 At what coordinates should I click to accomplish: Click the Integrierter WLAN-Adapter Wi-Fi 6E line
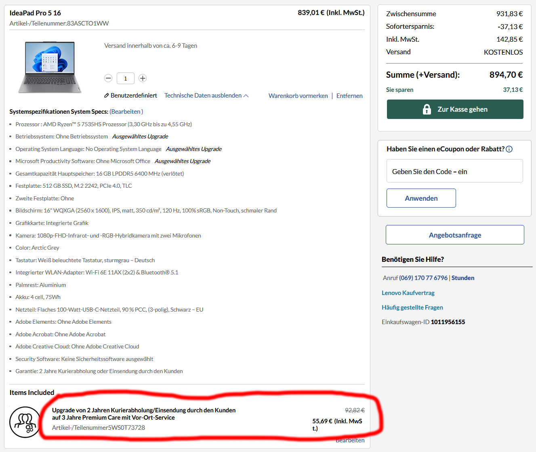point(97,272)
